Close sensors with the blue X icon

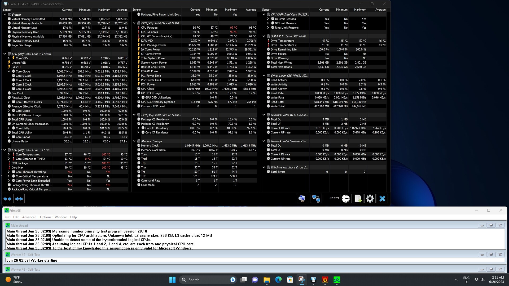point(382,199)
